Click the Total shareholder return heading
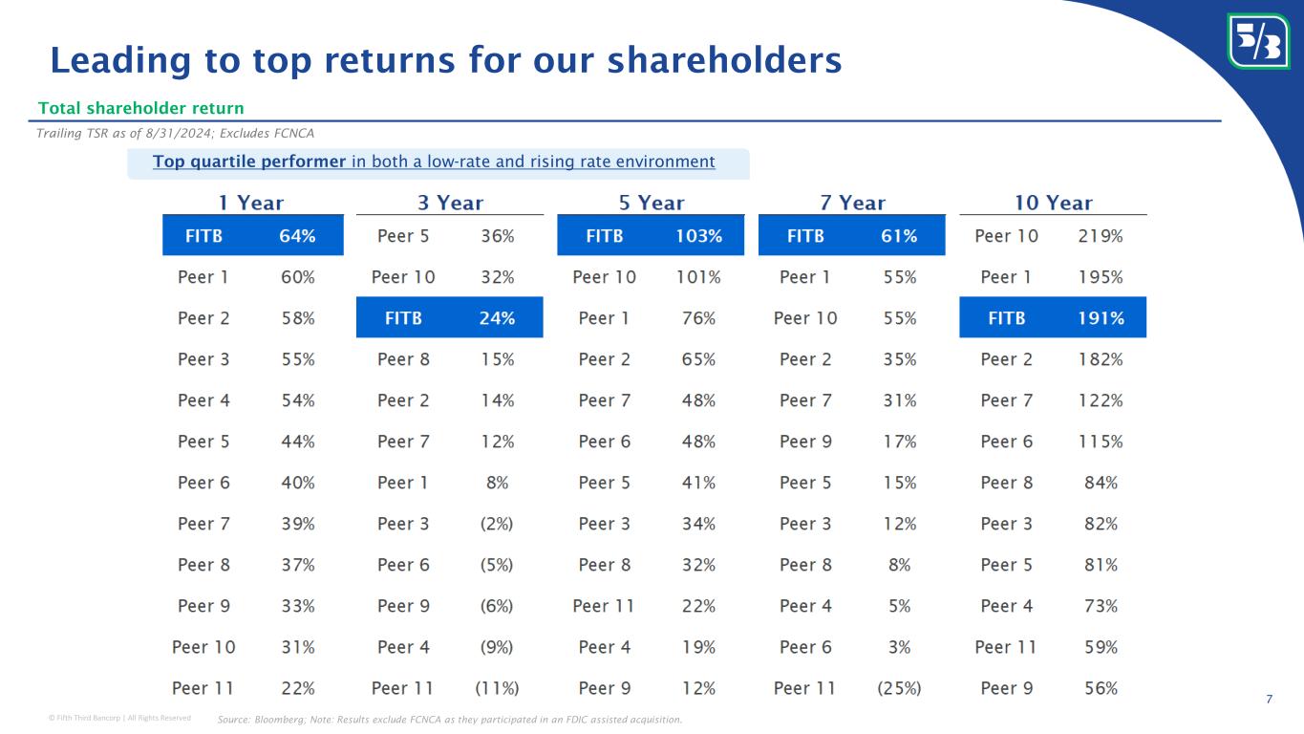 [141, 108]
